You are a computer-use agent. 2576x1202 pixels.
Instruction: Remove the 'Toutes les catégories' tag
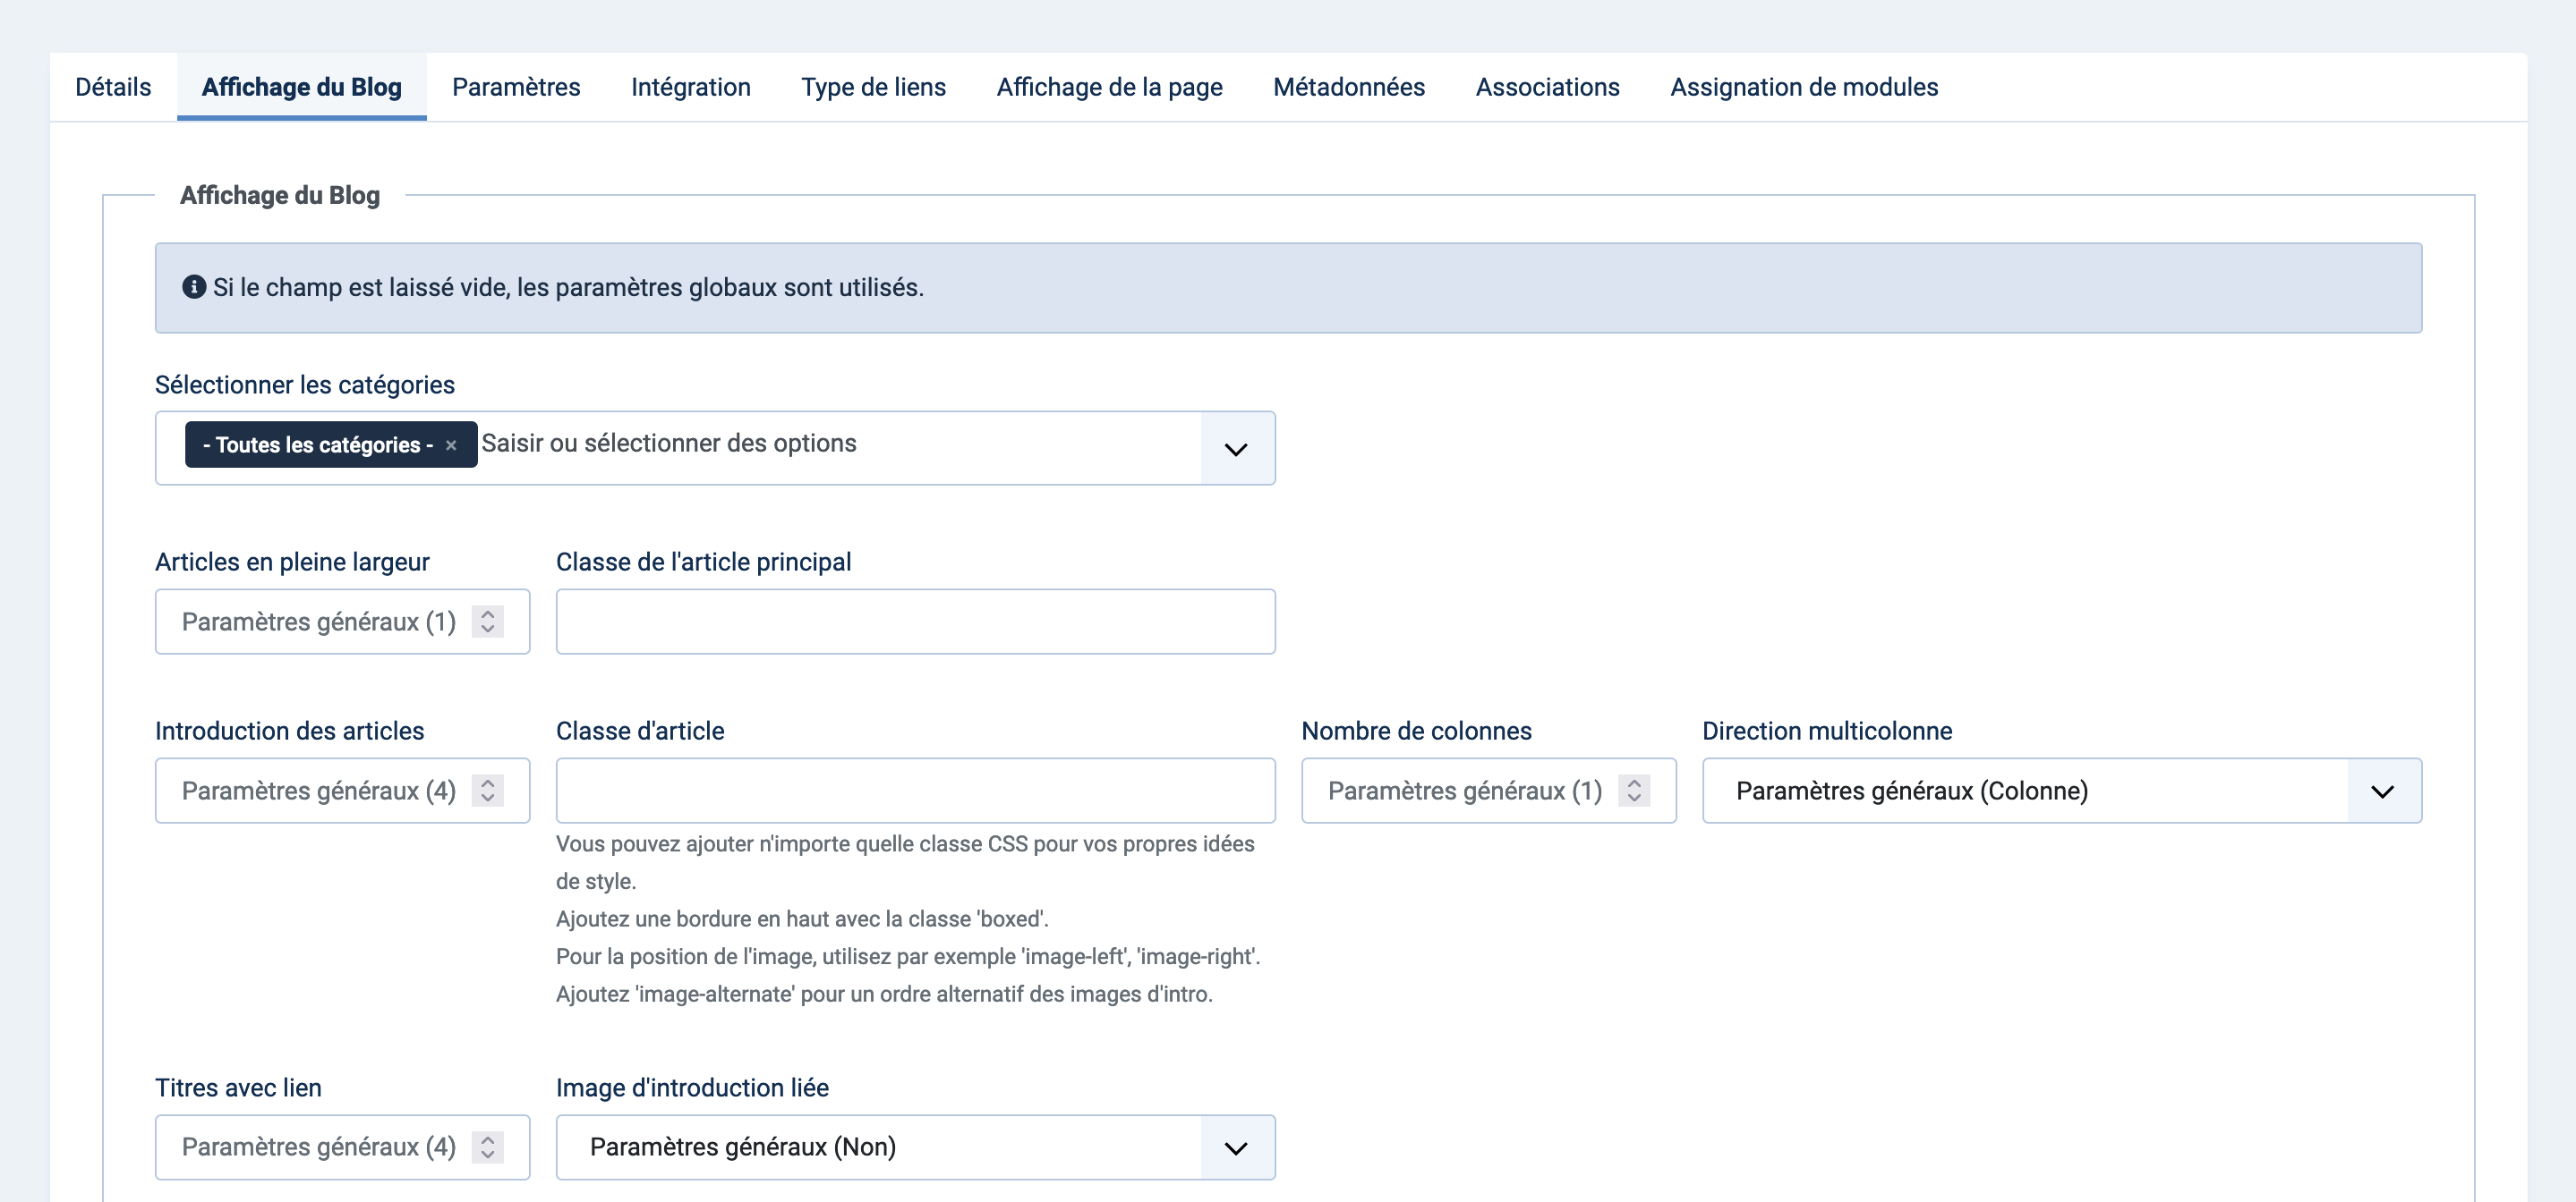[451, 445]
